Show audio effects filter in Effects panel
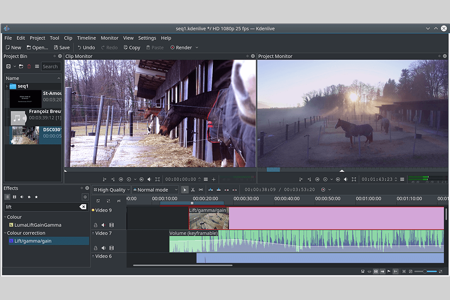The height and width of the screenshot is (300, 450). pos(22,197)
